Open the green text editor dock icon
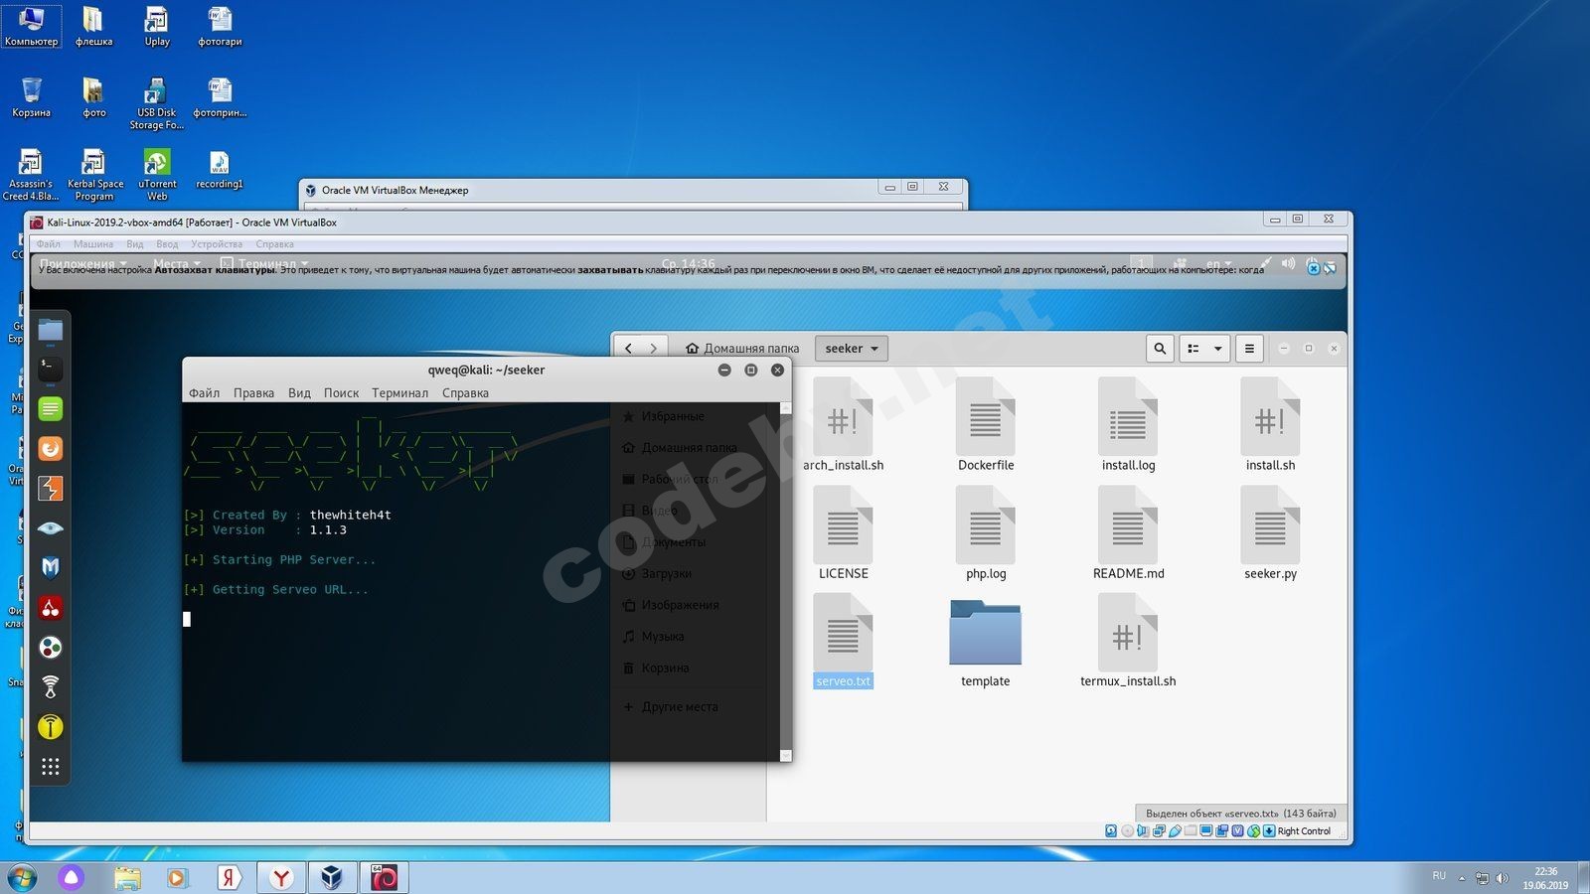The width and height of the screenshot is (1590, 894). pos(51,409)
